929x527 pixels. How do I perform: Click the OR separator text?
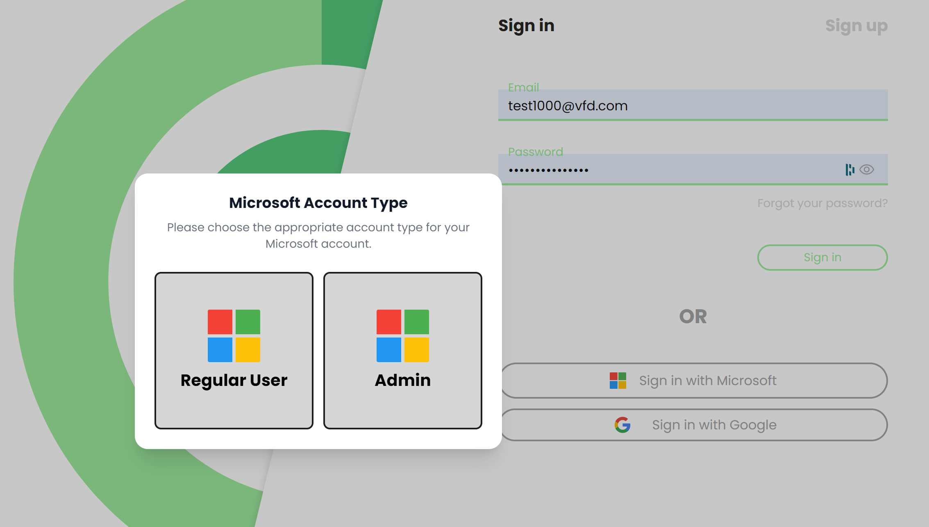click(693, 317)
